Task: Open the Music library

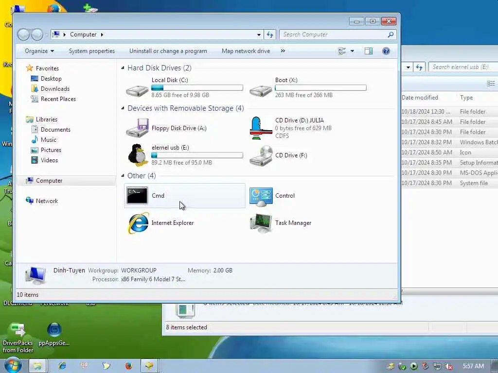Action: pyautogui.click(x=48, y=139)
